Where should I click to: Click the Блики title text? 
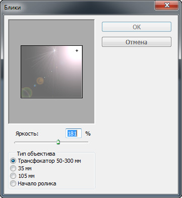coord(13,8)
